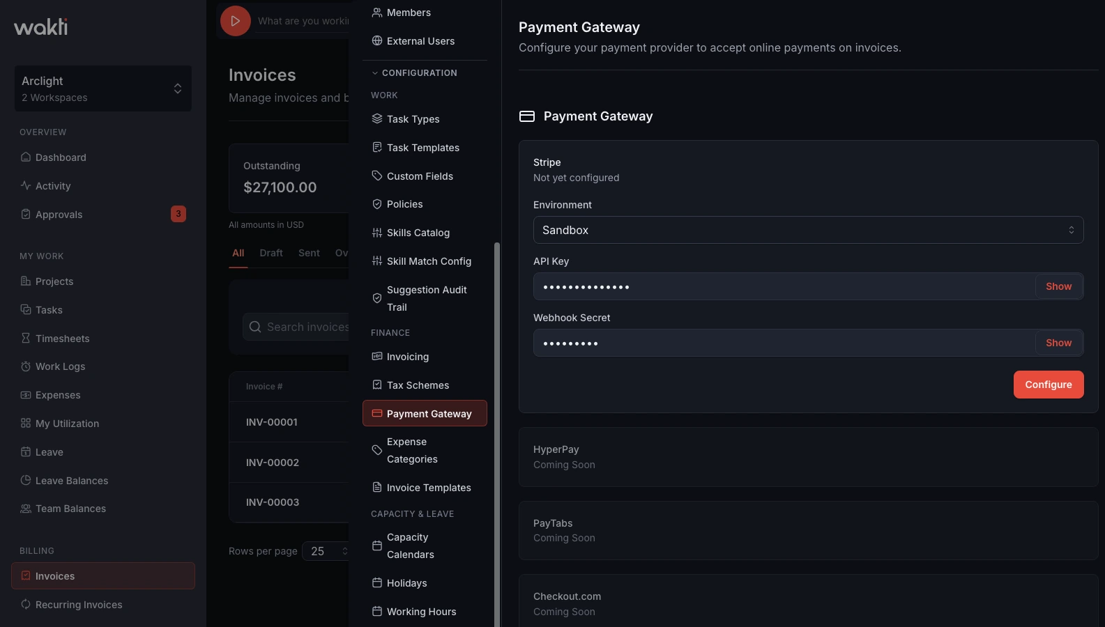Click the HyperPay Coming Soon card

coord(808,457)
